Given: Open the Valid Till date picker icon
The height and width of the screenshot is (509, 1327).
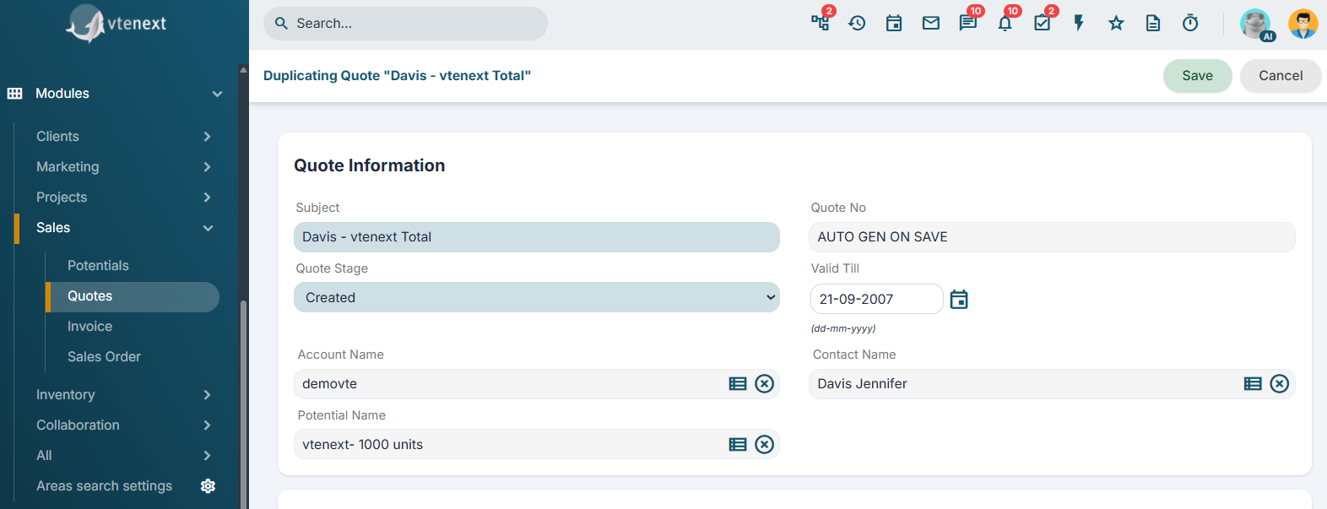Looking at the screenshot, I should (x=959, y=299).
